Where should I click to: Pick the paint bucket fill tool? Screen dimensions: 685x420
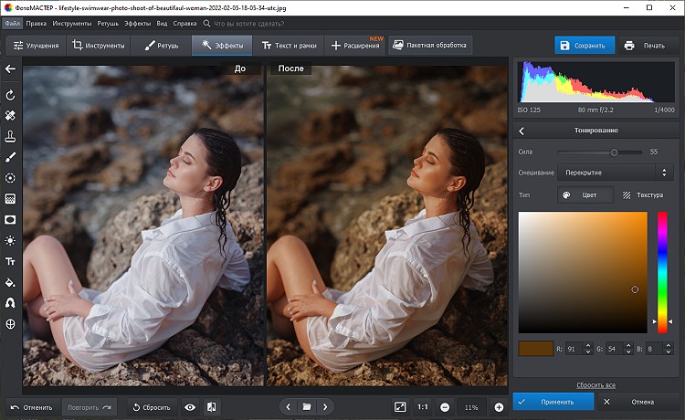click(10, 282)
